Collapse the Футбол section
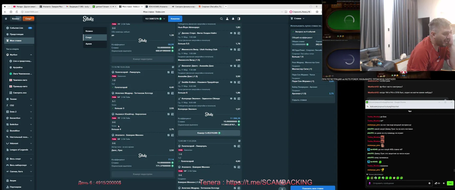Viewport: 455px width, 190px height. point(31,55)
